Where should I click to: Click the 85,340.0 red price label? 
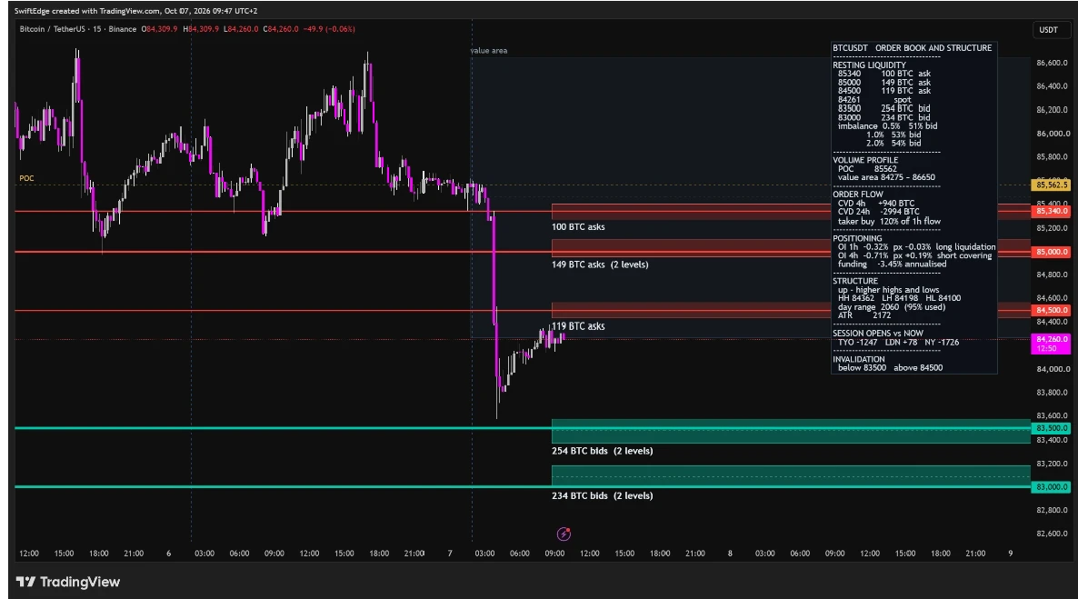point(1052,211)
